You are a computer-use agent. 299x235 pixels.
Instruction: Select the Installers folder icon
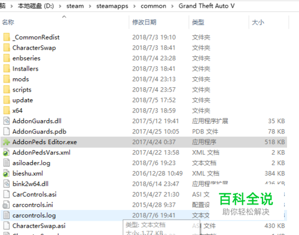coord(7,69)
